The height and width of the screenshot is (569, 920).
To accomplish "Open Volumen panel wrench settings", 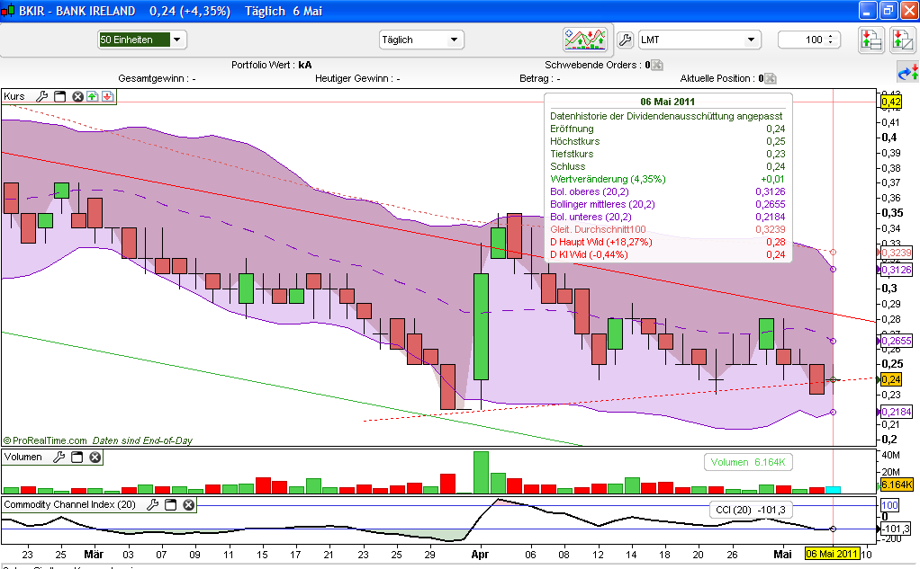I will point(59,457).
